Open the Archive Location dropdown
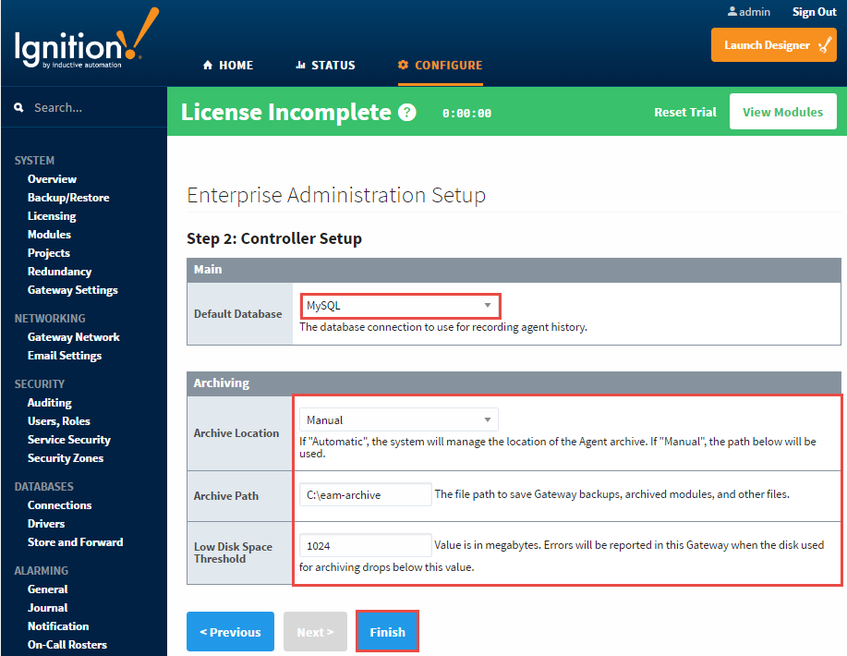This screenshot has height=656, width=847. click(x=399, y=419)
